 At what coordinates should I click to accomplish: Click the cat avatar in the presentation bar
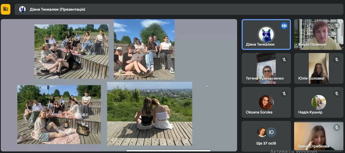coord(23,9)
